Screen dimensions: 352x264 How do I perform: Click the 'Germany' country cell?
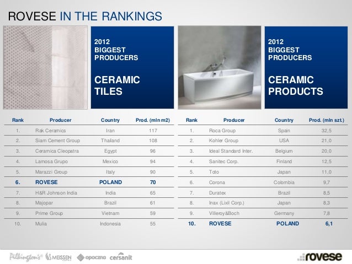tap(284, 213)
